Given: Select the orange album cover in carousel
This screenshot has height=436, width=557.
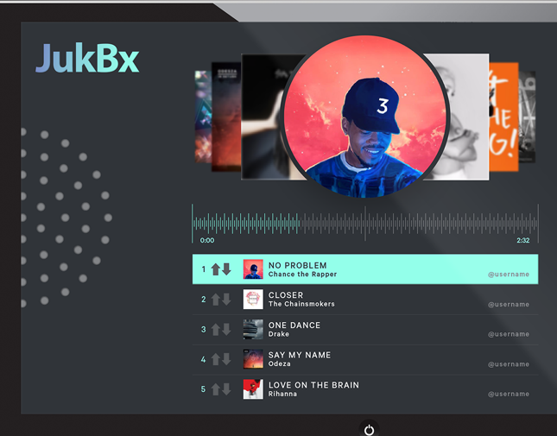Looking at the screenshot, I should pyautogui.click(x=503, y=117).
